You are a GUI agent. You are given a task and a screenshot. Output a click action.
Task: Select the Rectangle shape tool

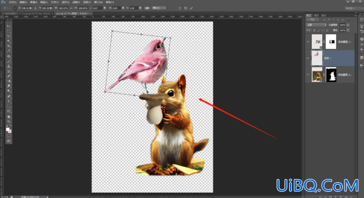coord(9,112)
